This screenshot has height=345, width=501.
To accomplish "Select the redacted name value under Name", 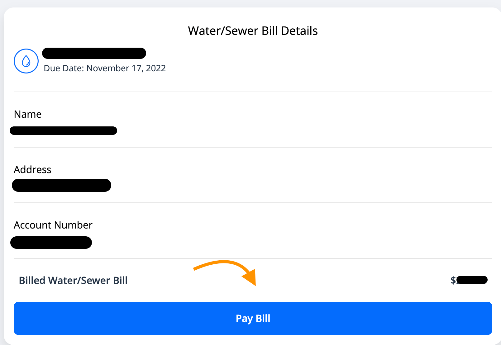I will point(63,130).
